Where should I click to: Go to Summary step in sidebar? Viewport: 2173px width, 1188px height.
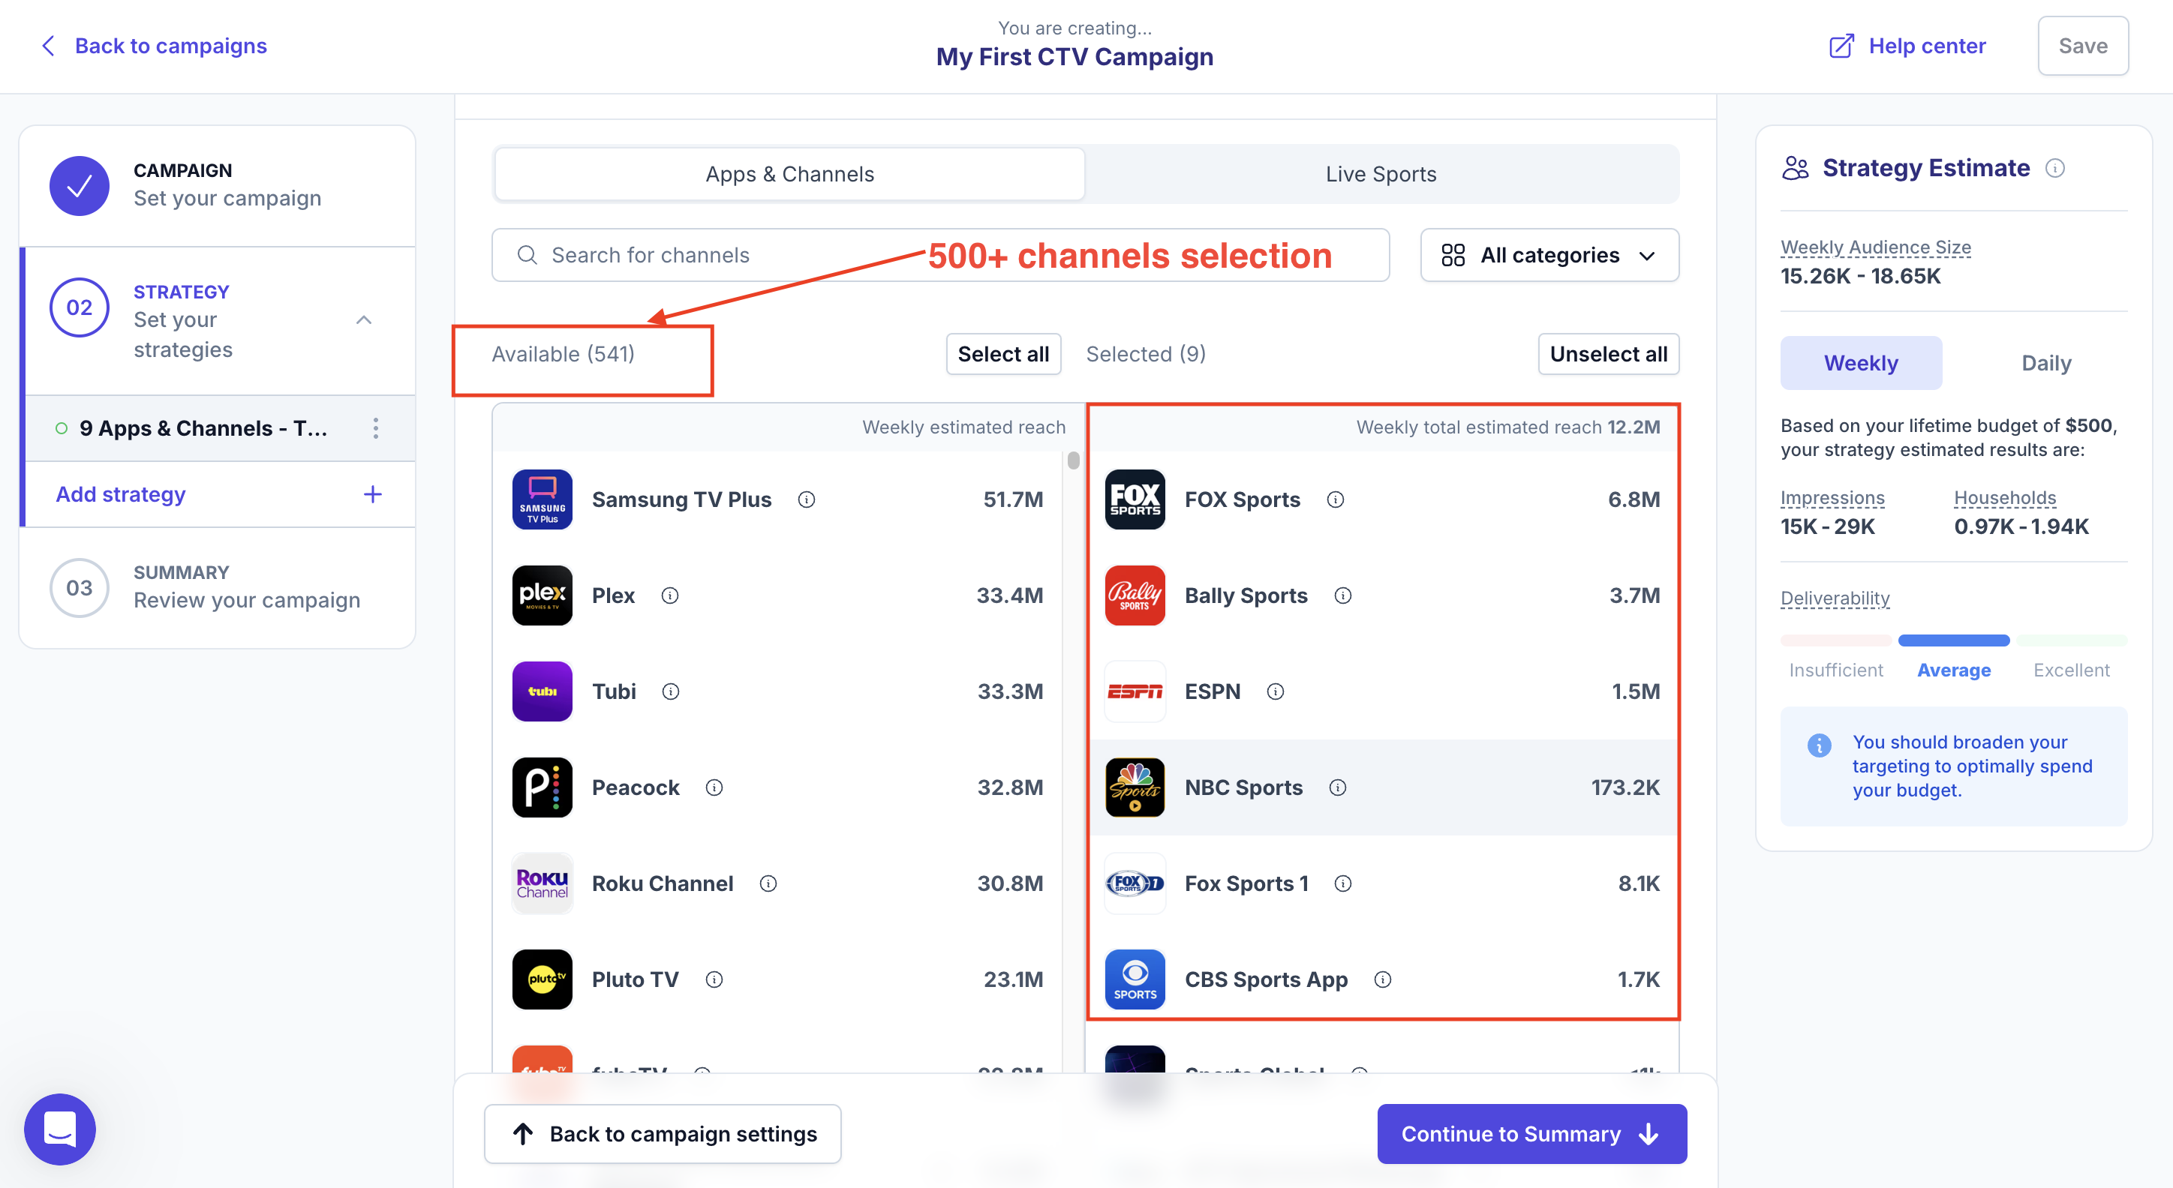point(218,588)
